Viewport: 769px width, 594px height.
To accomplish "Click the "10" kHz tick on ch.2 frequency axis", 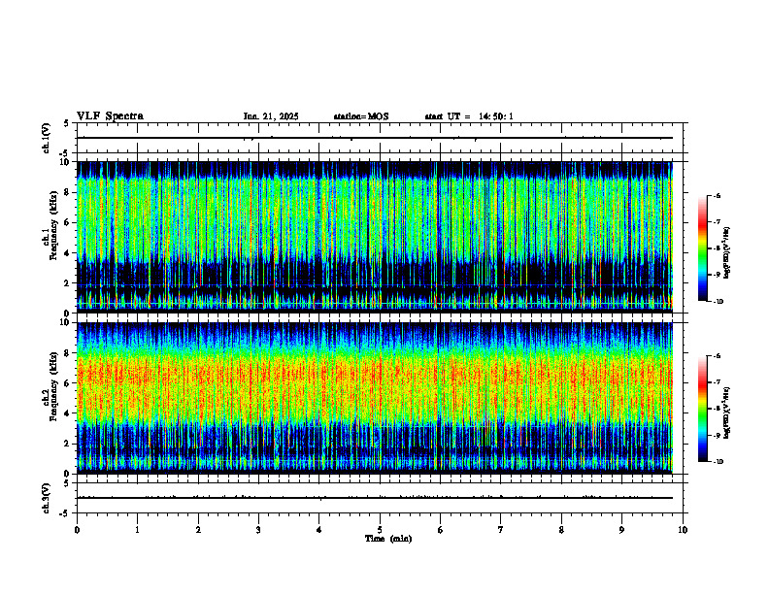I will 67,322.
